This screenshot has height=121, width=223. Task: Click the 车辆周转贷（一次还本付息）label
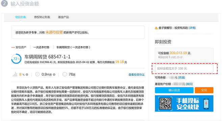coord(73,47)
